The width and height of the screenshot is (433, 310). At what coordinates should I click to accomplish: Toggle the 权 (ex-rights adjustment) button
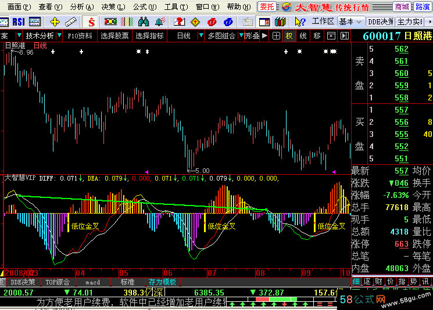point(289,35)
